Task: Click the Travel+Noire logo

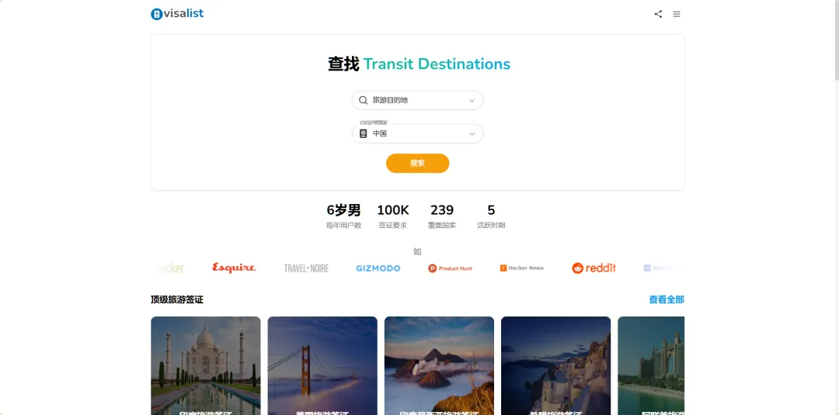Action: pyautogui.click(x=307, y=268)
